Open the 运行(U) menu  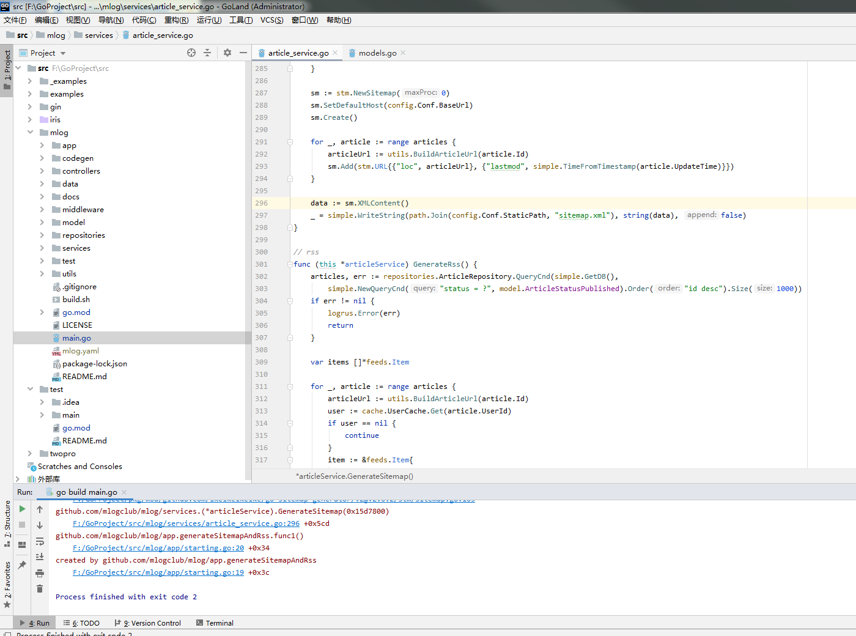click(209, 20)
